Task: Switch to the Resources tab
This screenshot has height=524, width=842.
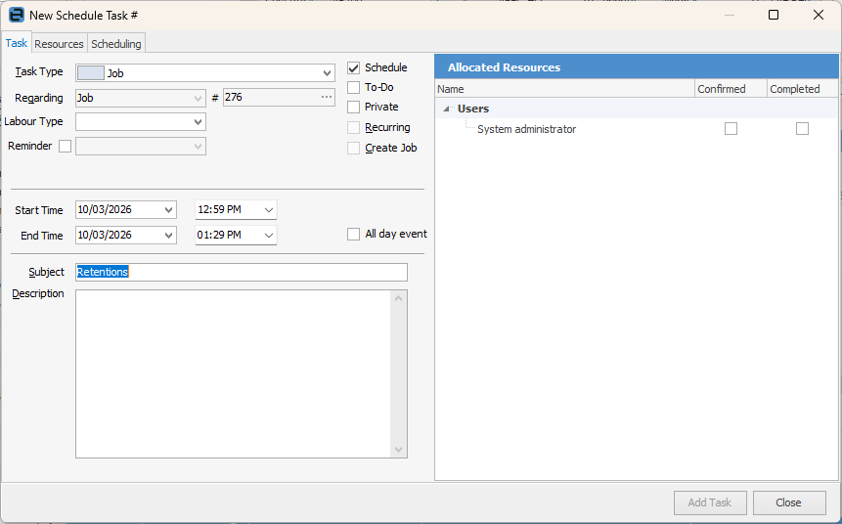Action: click(59, 44)
